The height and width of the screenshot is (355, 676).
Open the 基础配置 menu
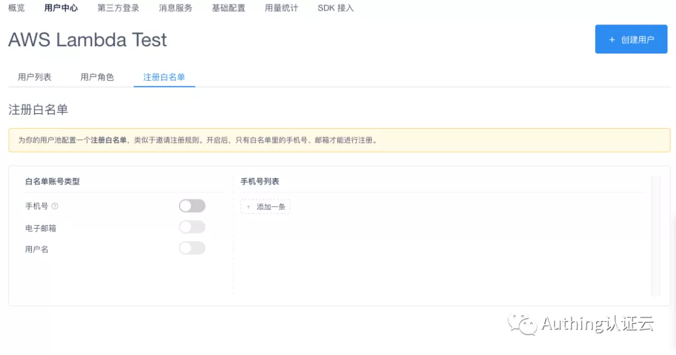[228, 7]
